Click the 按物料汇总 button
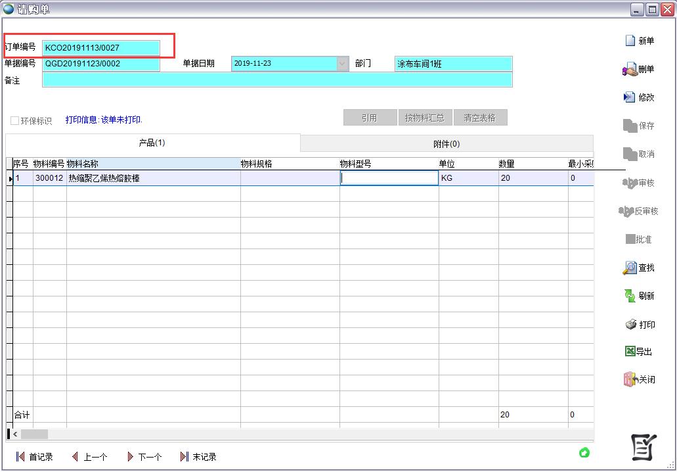Screen dimensions: 677x472 click(424, 118)
